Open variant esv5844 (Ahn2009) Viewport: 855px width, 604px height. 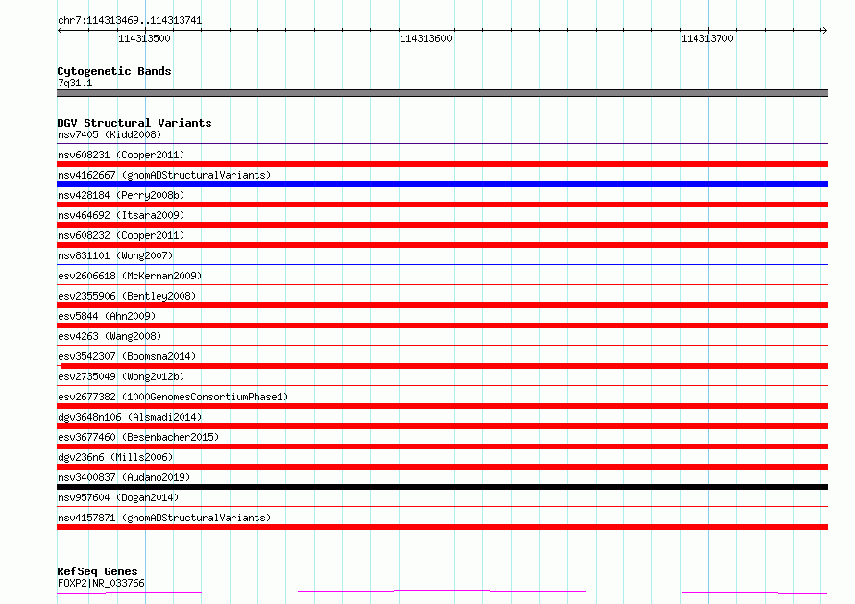[x=107, y=316]
